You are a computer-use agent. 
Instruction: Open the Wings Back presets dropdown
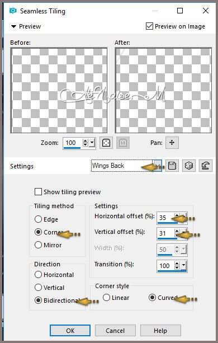coord(158,166)
